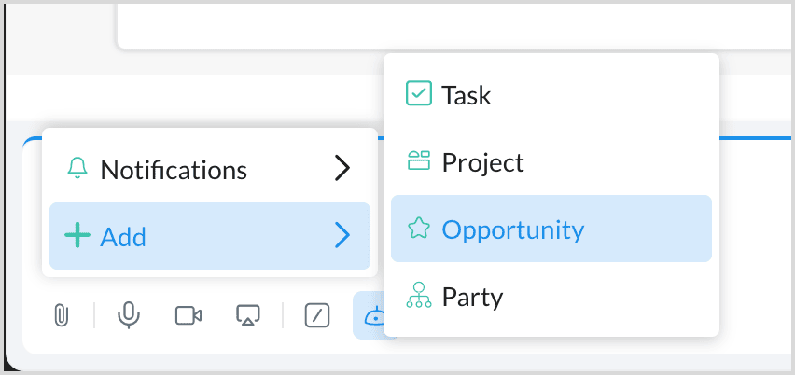
Task: Click the bell icon beside Notifications
Action: point(77,170)
